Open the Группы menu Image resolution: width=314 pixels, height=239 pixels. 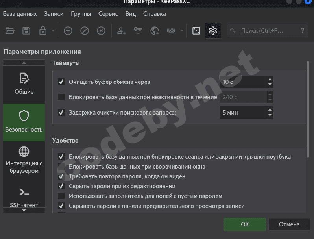[81, 14]
